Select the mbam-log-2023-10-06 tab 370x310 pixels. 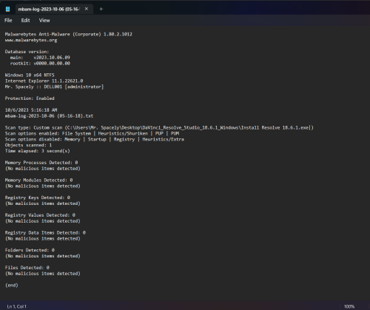(x=49, y=9)
